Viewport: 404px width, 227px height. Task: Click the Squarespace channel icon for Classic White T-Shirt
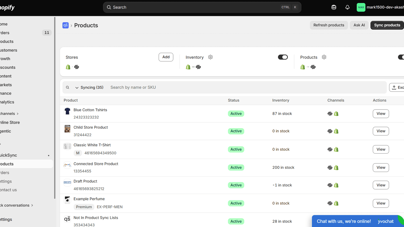(x=330, y=150)
